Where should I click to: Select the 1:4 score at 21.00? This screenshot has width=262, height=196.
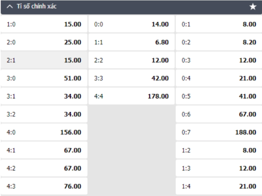pyautogui.click(x=219, y=186)
